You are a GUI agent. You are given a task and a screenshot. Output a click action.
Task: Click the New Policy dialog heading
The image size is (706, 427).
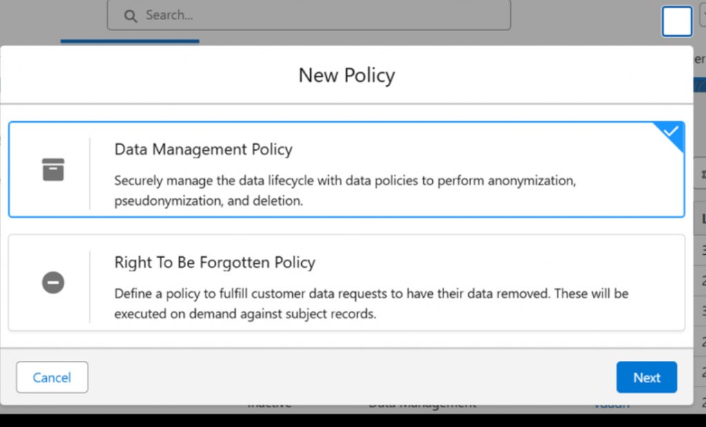click(346, 75)
